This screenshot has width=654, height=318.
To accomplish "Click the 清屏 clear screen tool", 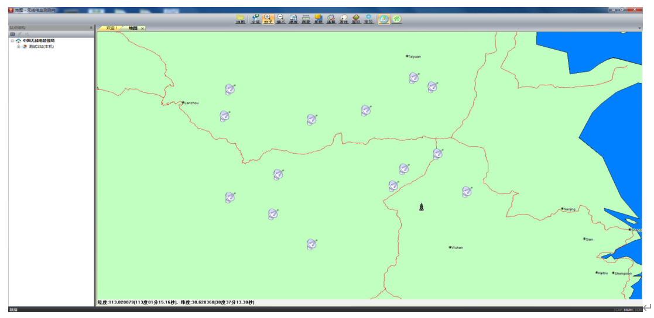I will pos(331,19).
